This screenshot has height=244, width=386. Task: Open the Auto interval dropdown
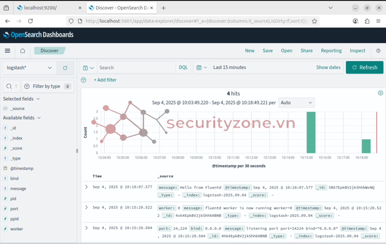click(x=296, y=103)
